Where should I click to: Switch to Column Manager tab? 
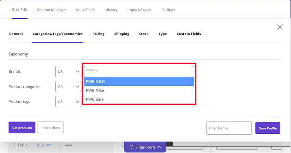point(51,10)
